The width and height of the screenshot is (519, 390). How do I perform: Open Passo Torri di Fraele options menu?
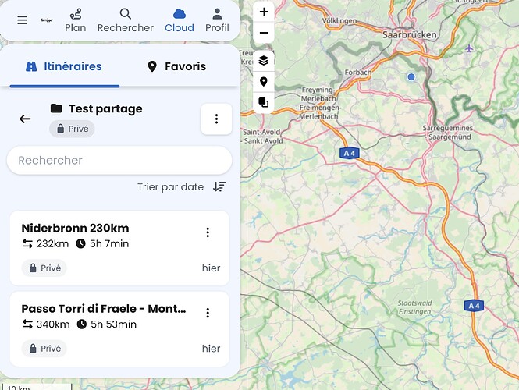coord(208,313)
